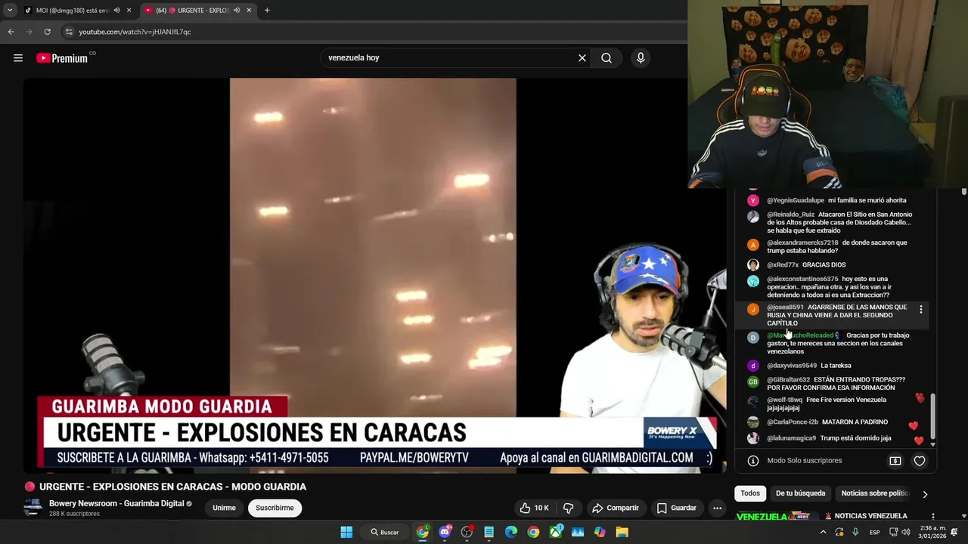
Task: Open more actions three-dot menu under video
Action: pos(717,508)
